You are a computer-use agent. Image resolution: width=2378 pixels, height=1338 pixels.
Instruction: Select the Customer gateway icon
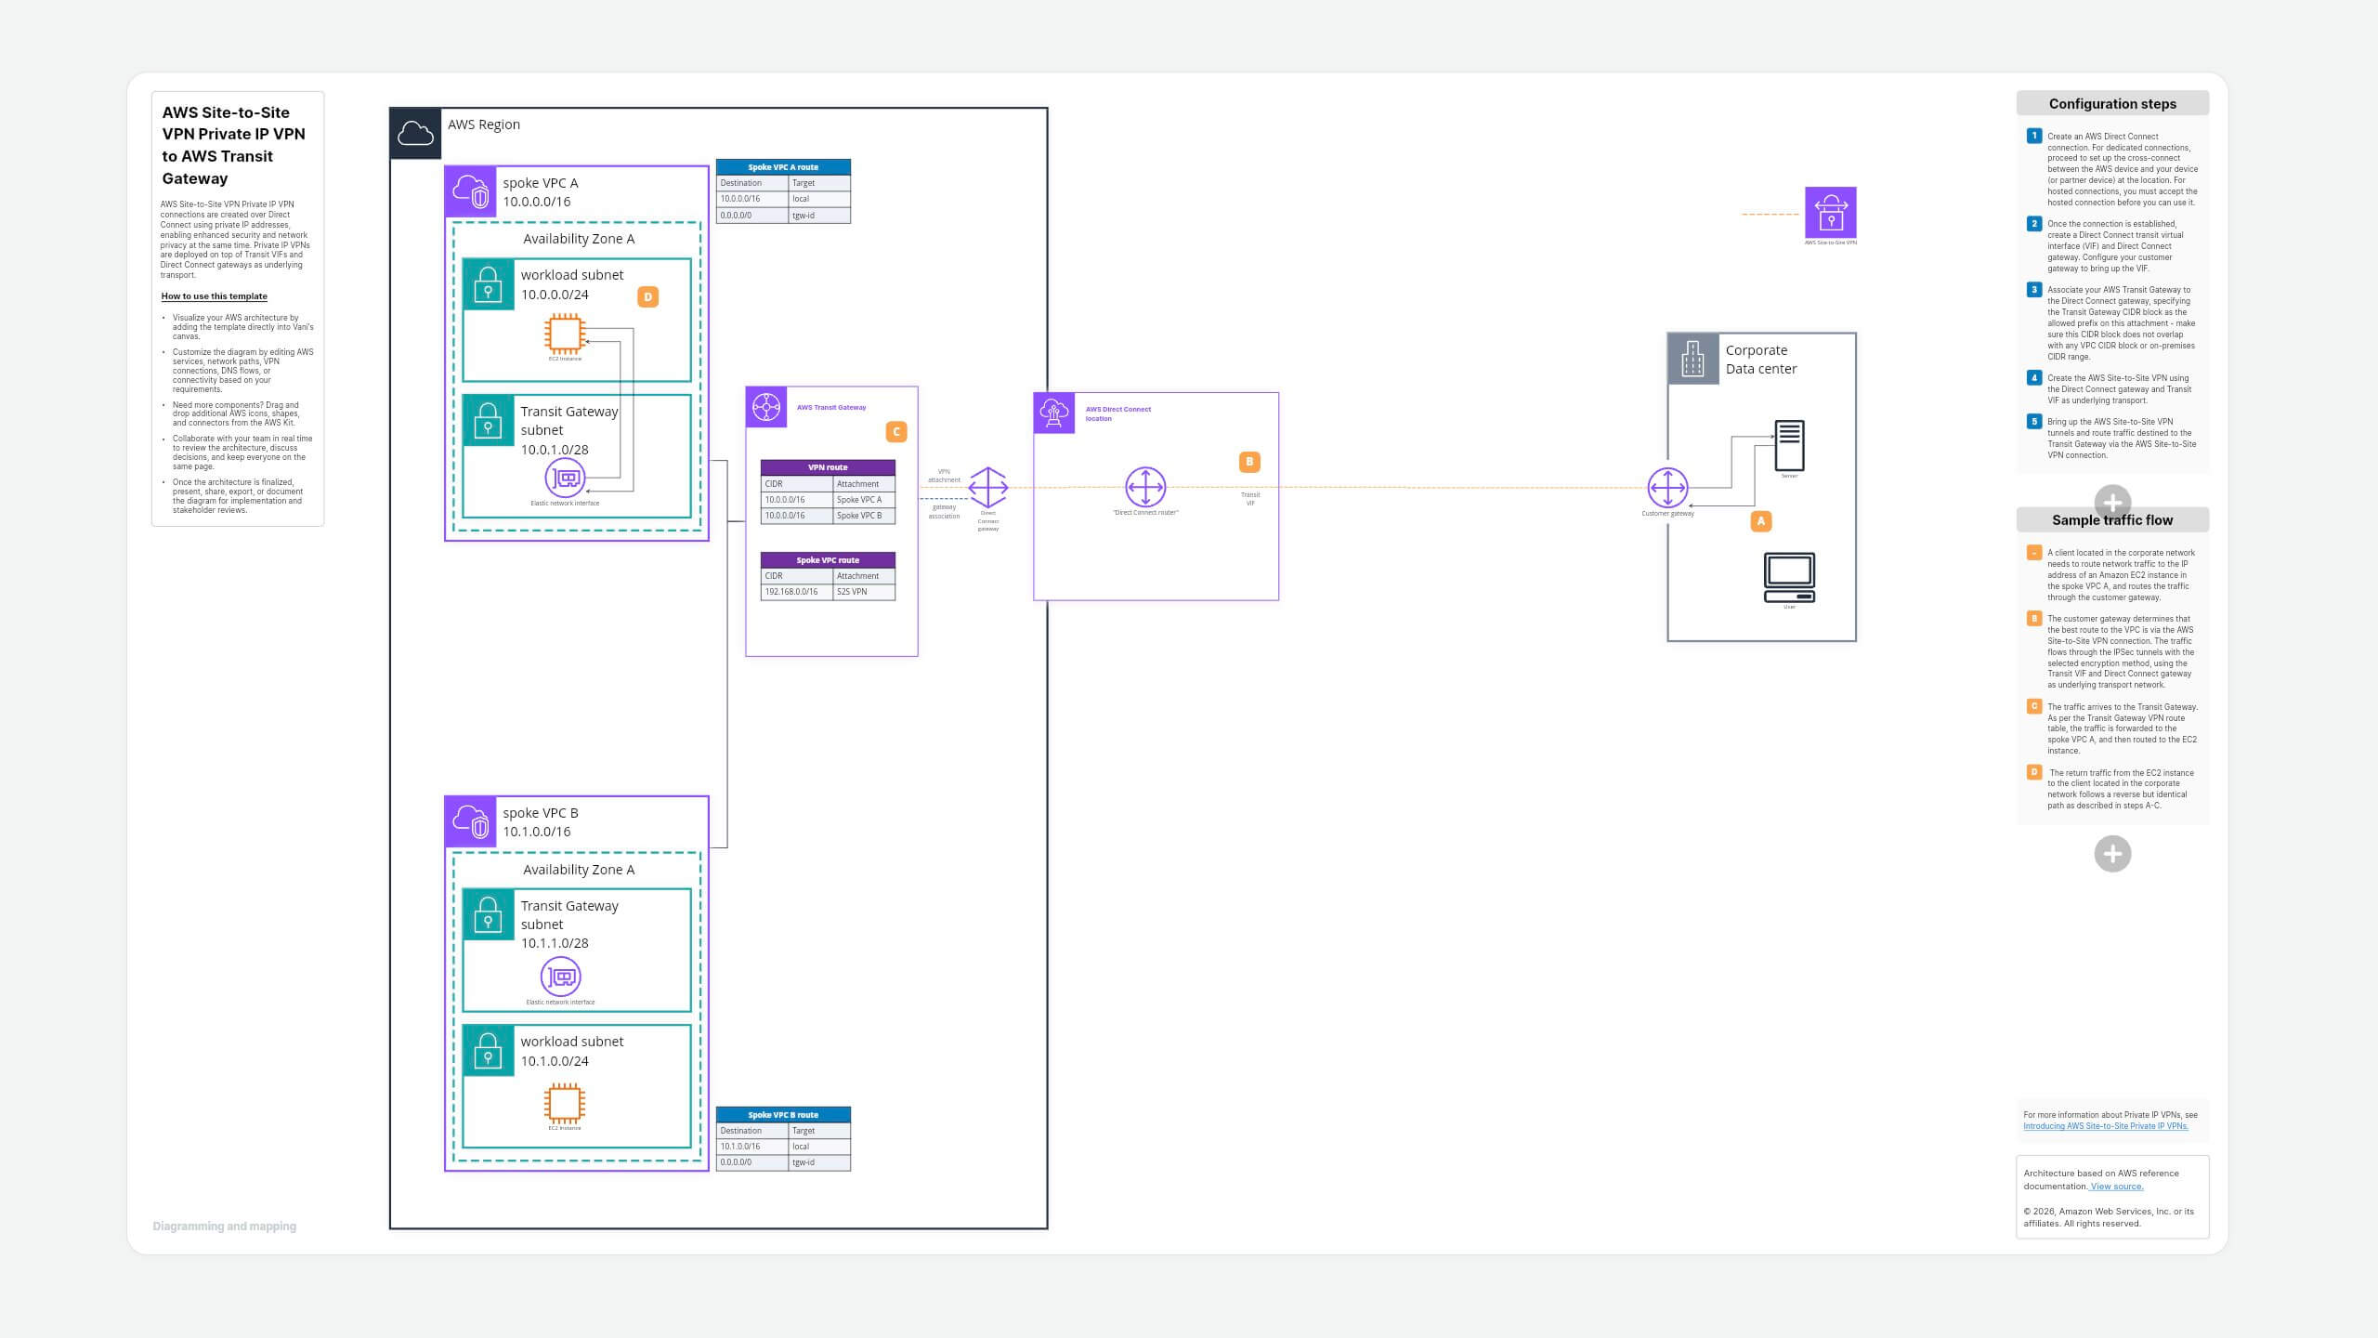(x=1667, y=488)
